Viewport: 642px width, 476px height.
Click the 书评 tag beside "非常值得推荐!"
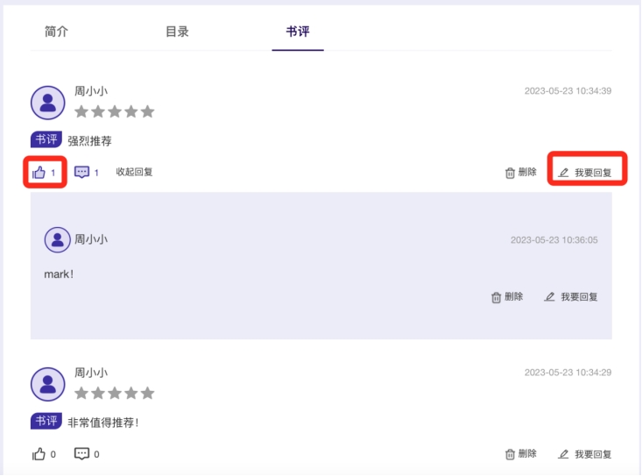[46, 422]
